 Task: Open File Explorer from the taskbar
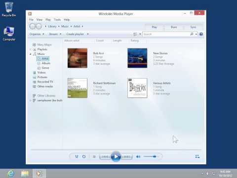click(x=25, y=174)
